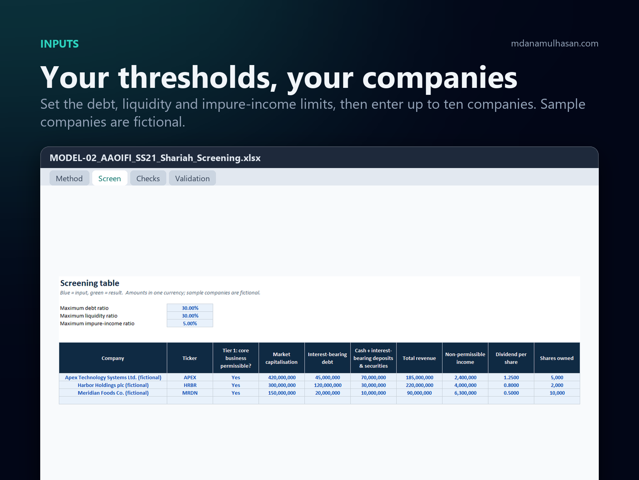The image size is (639, 480).
Task: Click the Market capitalisation column header
Action: (x=282, y=358)
